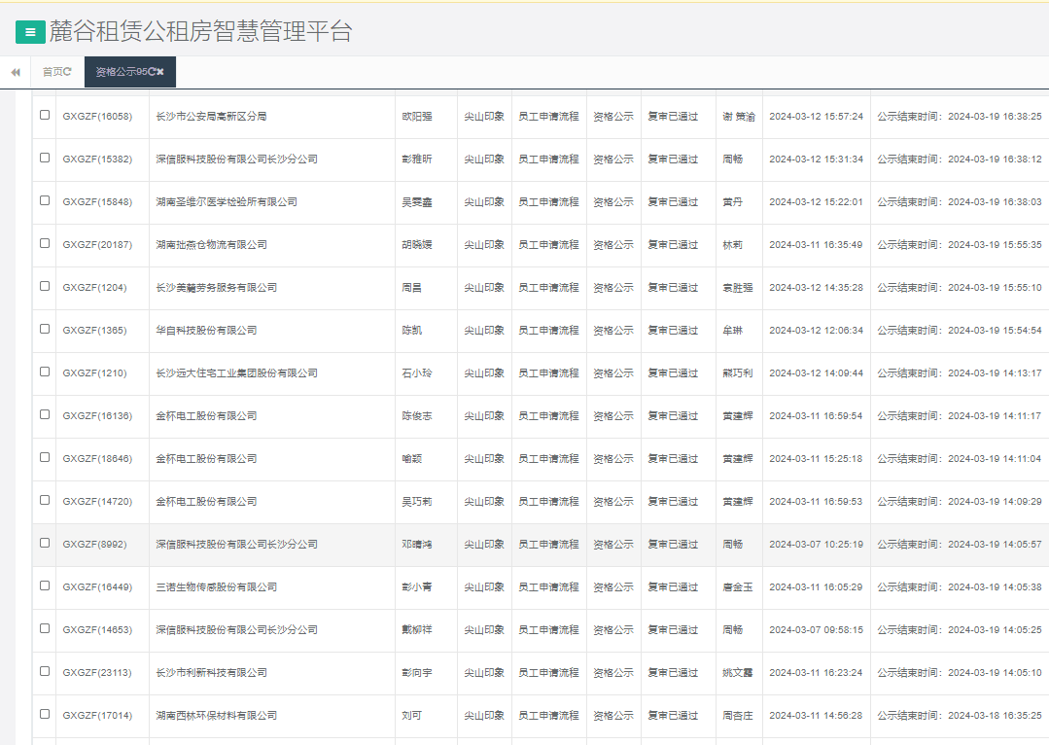Screen dimensions: 1049x745
Task: Tick the checkbox for GXGZF(17014)
Action: (43, 715)
